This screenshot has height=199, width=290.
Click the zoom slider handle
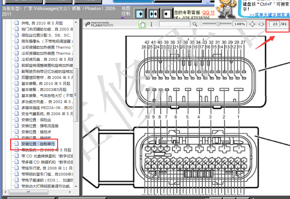click(x=218, y=24)
